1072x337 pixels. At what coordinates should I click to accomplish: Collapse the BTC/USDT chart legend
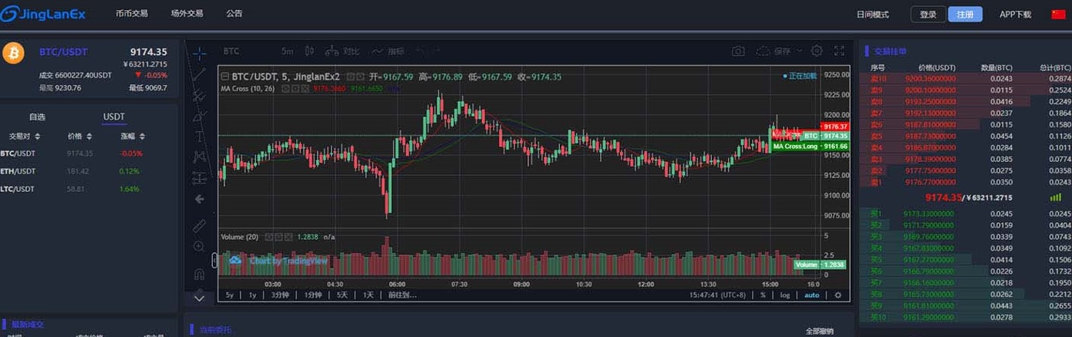click(224, 76)
